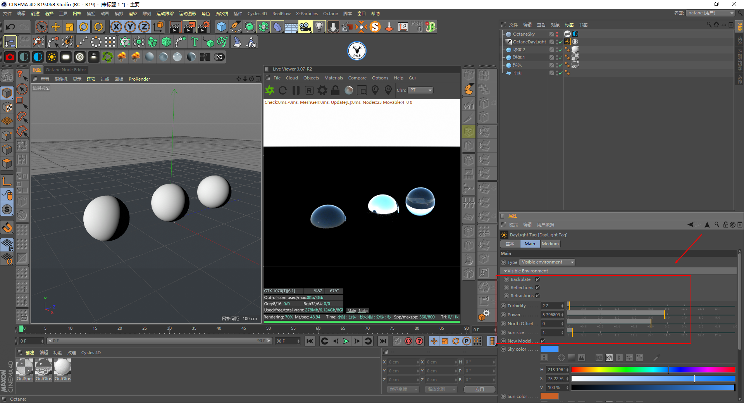This screenshot has width=744, height=403.
Task: Select the Move tool
Action: pyautogui.click(x=56, y=27)
